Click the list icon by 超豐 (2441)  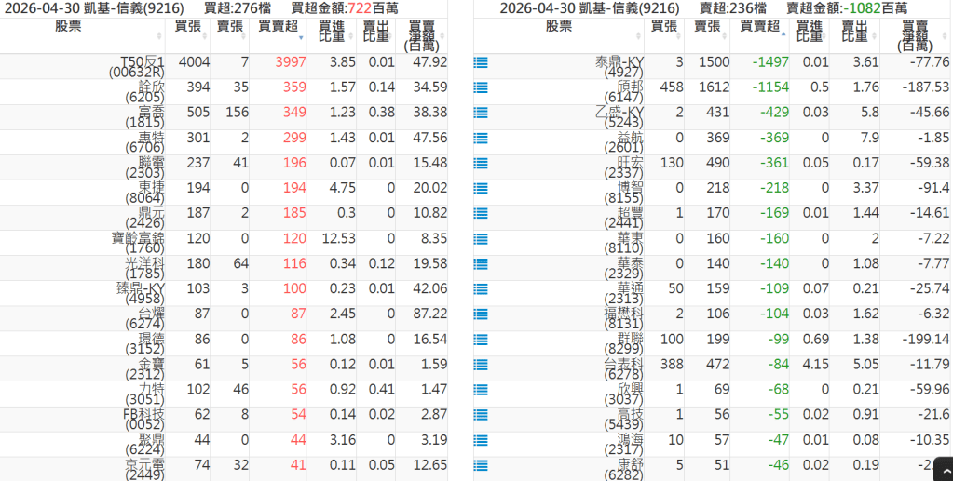[481, 213]
